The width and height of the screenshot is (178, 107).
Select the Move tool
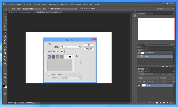(x=5, y=16)
